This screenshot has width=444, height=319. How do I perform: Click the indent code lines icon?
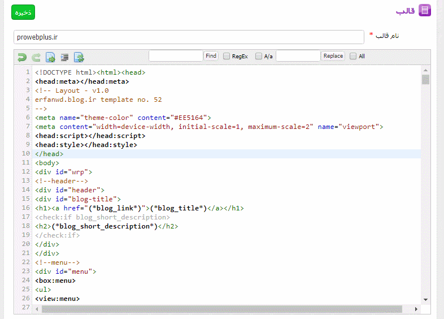tap(64, 57)
